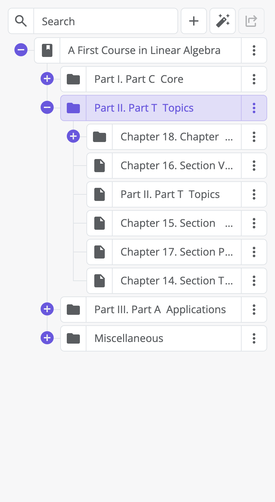Select the Chapter 15. Section document
The height and width of the screenshot is (502, 275).
(x=176, y=223)
